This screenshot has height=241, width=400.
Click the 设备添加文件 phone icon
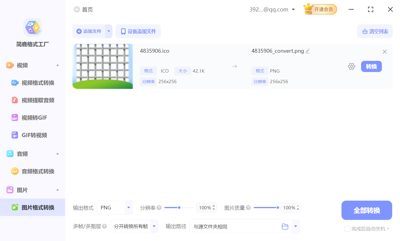123,31
